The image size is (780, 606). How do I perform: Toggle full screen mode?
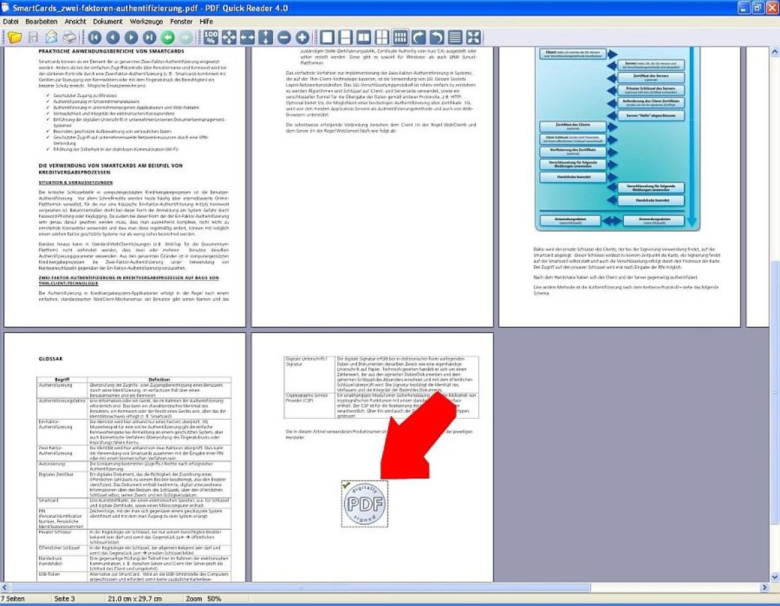472,38
